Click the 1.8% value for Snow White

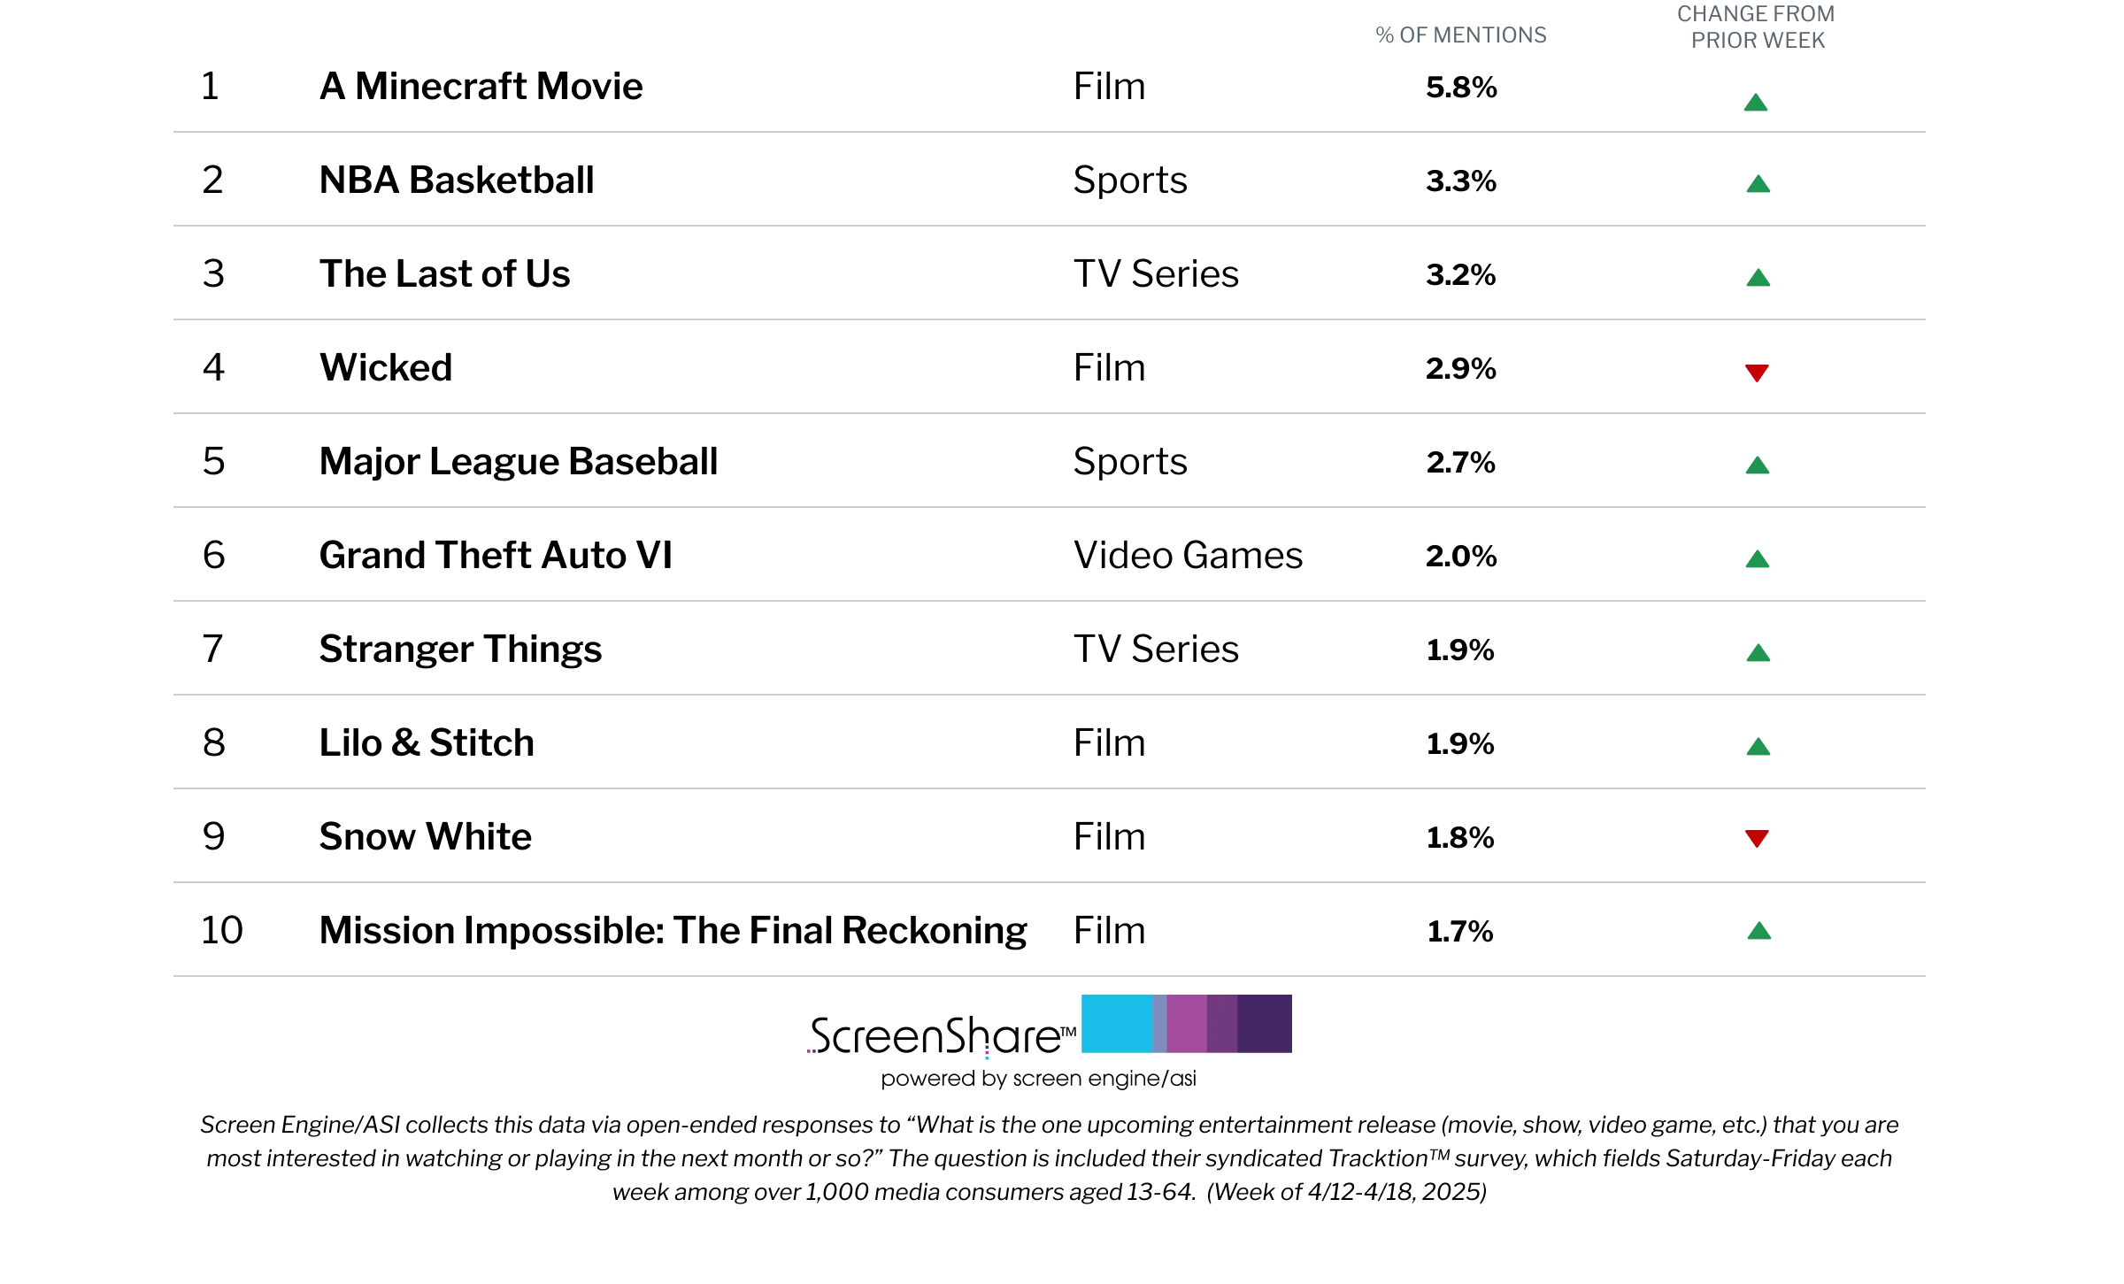coord(1460,837)
